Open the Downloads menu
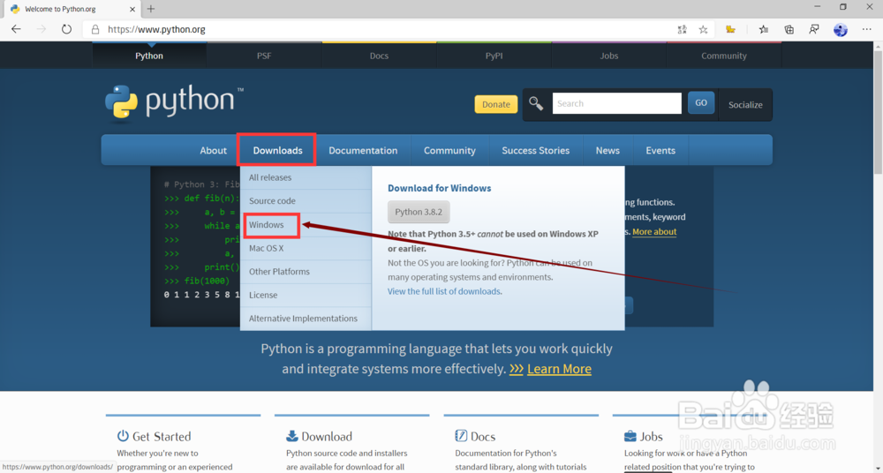 tap(277, 150)
